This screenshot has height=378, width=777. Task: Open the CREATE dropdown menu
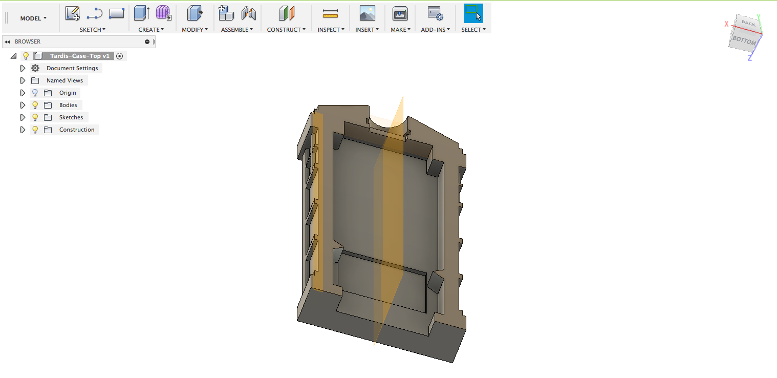(x=151, y=30)
